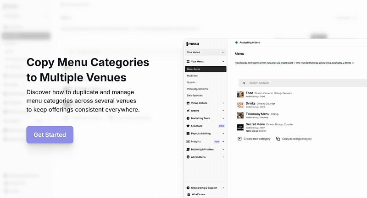Open the Your Venue dropdown
The image size is (367, 198).
click(206, 52)
